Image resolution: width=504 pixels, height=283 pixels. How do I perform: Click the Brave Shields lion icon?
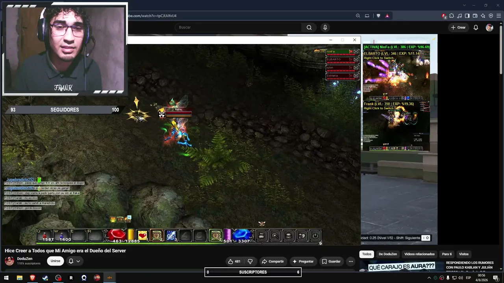[378, 16]
